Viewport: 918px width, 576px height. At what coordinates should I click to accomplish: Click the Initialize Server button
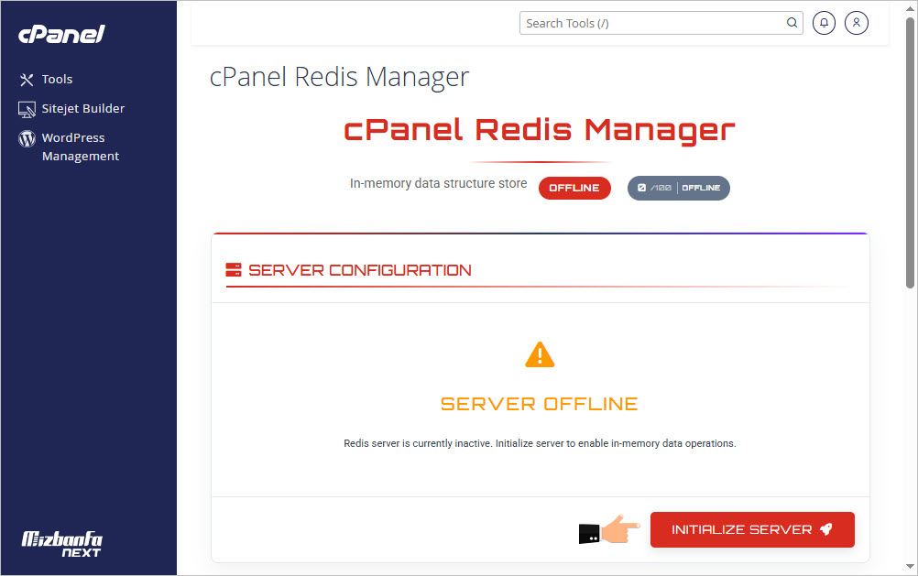pos(752,530)
